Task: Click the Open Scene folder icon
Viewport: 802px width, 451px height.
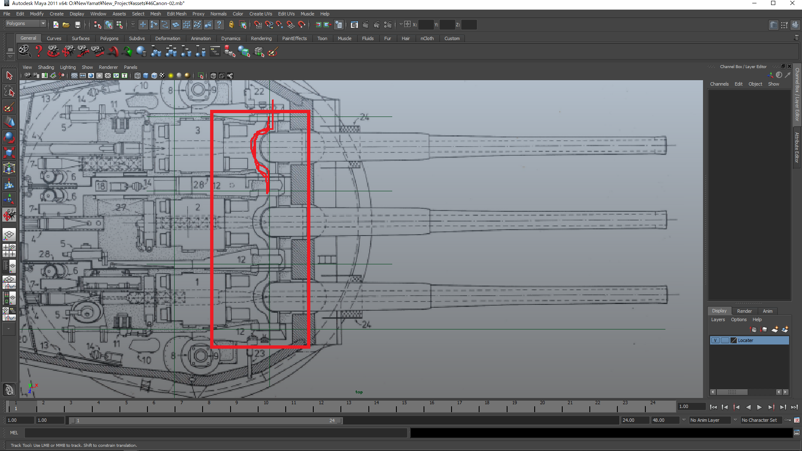Action: point(66,25)
